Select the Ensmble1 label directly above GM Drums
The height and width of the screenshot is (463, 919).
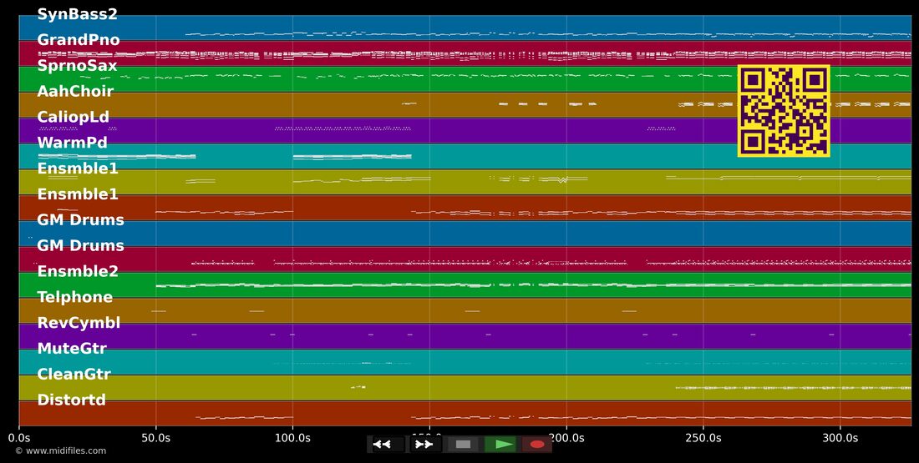click(x=78, y=194)
